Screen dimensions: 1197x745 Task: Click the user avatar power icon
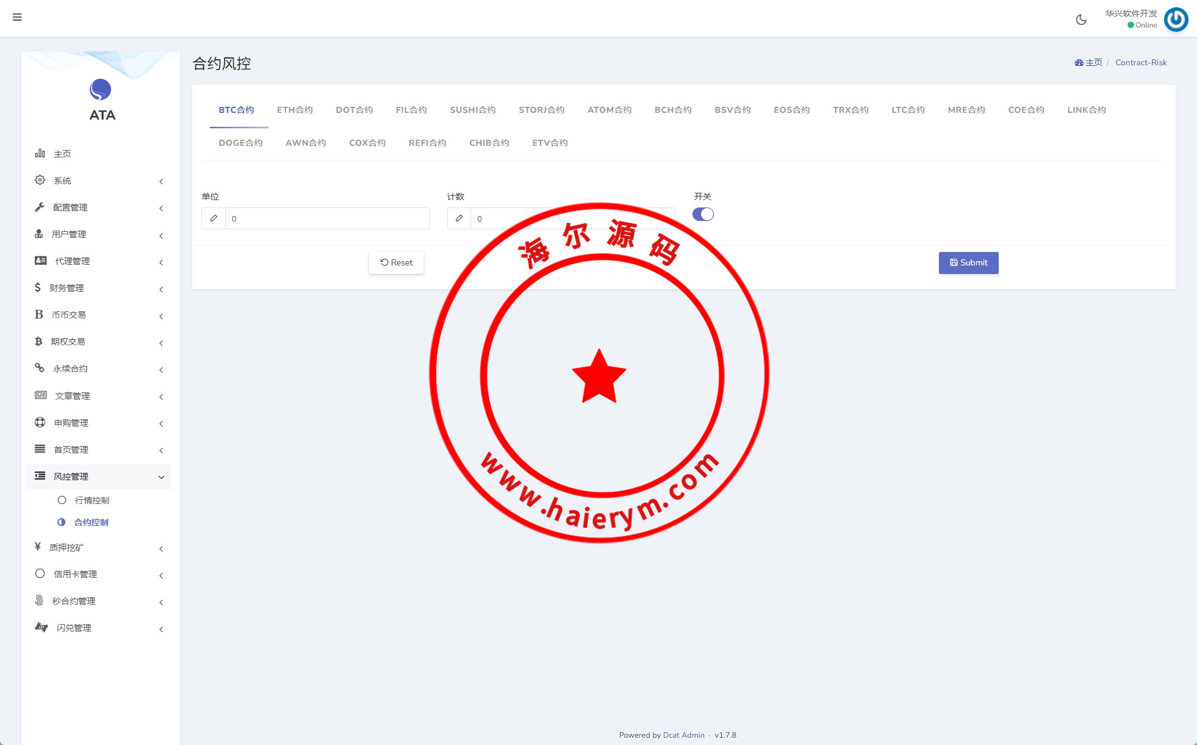1176,20
